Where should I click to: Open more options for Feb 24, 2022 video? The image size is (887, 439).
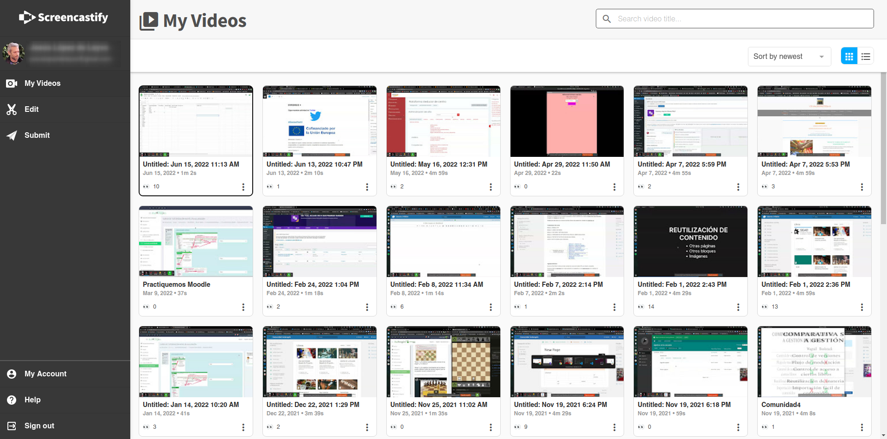pyautogui.click(x=367, y=307)
